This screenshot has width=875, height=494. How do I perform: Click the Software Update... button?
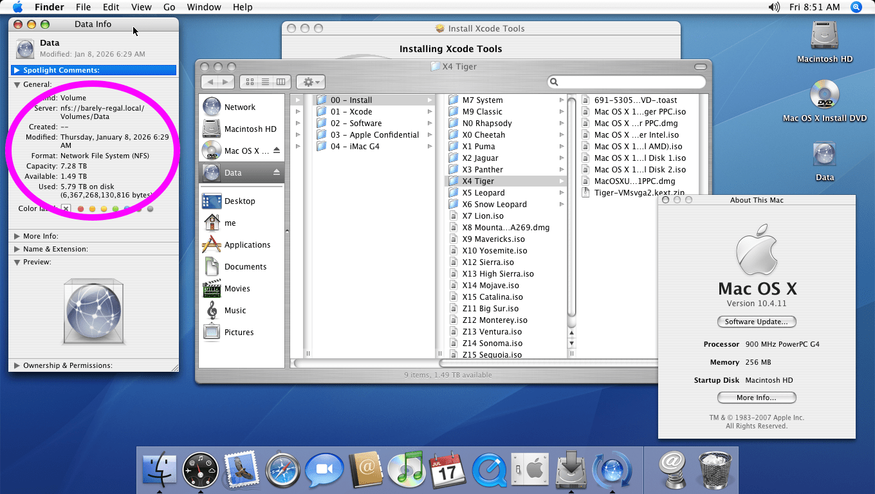756,322
